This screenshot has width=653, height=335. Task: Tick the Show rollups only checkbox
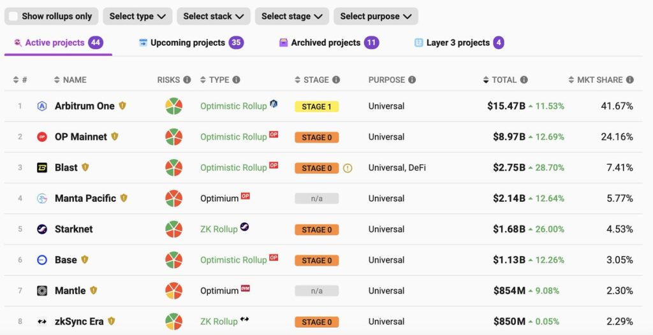[x=13, y=16]
